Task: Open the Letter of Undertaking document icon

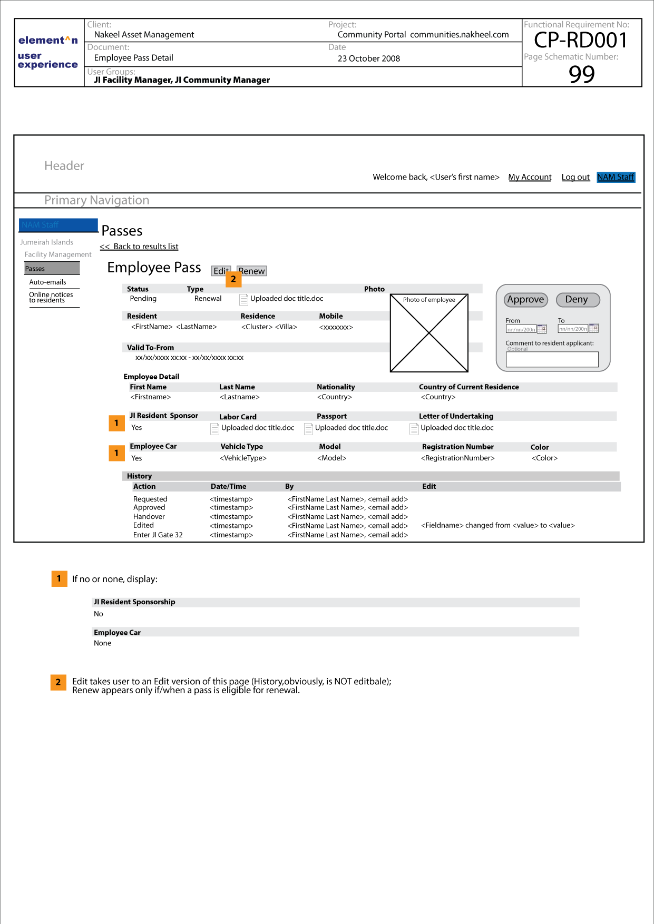Action: pyautogui.click(x=414, y=429)
